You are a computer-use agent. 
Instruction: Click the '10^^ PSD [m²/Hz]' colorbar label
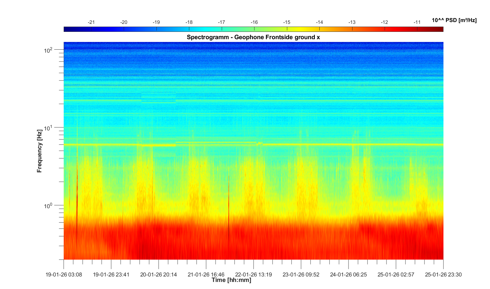[454, 20]
